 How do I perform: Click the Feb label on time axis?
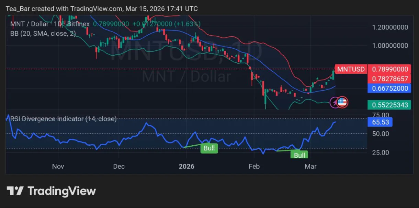point(254,167)
